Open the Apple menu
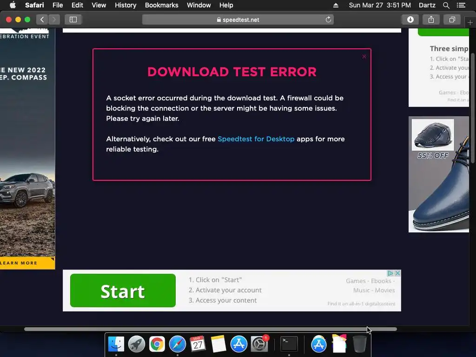 13,5
